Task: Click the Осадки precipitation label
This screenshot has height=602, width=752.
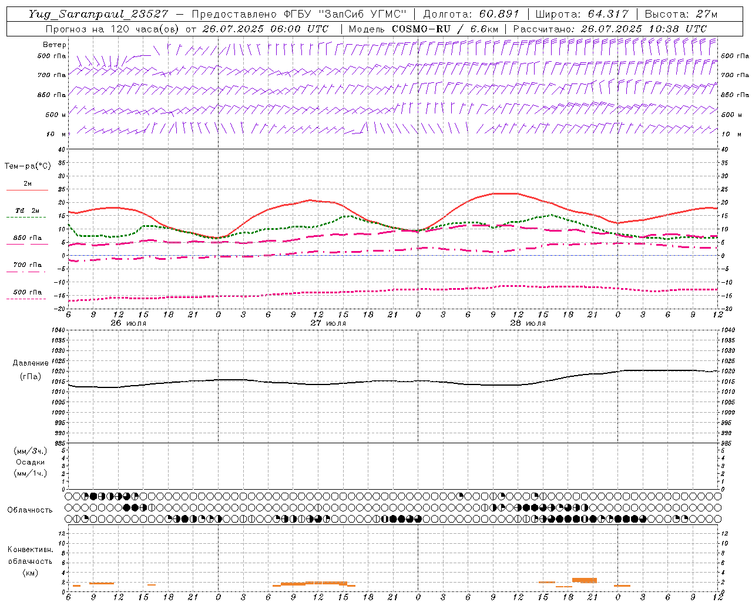Action: point(31,462)
